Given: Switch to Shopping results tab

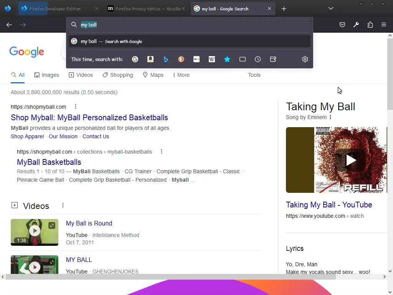Looking at the screenshot, I should tap(118, 75).
